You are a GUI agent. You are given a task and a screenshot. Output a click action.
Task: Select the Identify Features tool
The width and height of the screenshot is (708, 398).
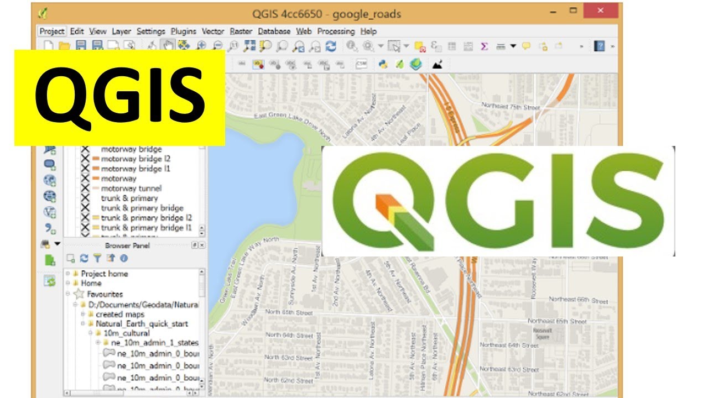pos(352,46)
